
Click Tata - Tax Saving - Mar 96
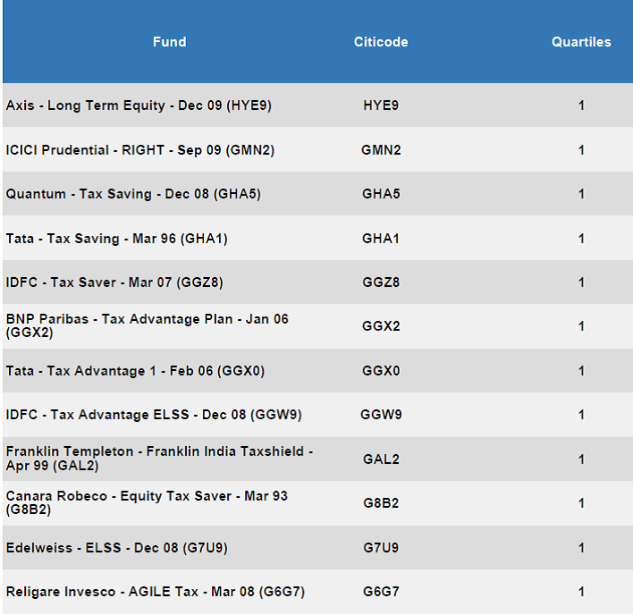point(116,238)
